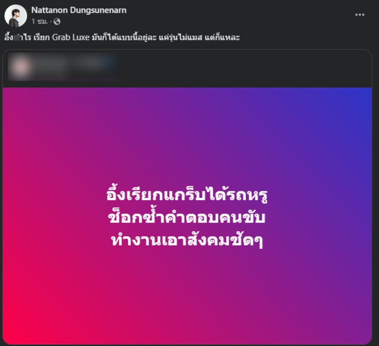Click the line "อึ้งเรียกแกร็บได้รถหรู" in shared post
The image size is (379, 346).
187,195
